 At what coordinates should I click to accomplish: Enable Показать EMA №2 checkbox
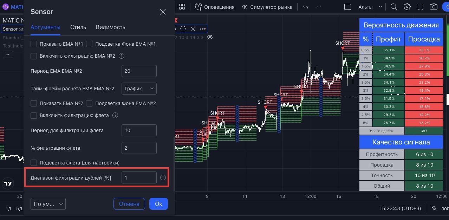tap(34, 103)
